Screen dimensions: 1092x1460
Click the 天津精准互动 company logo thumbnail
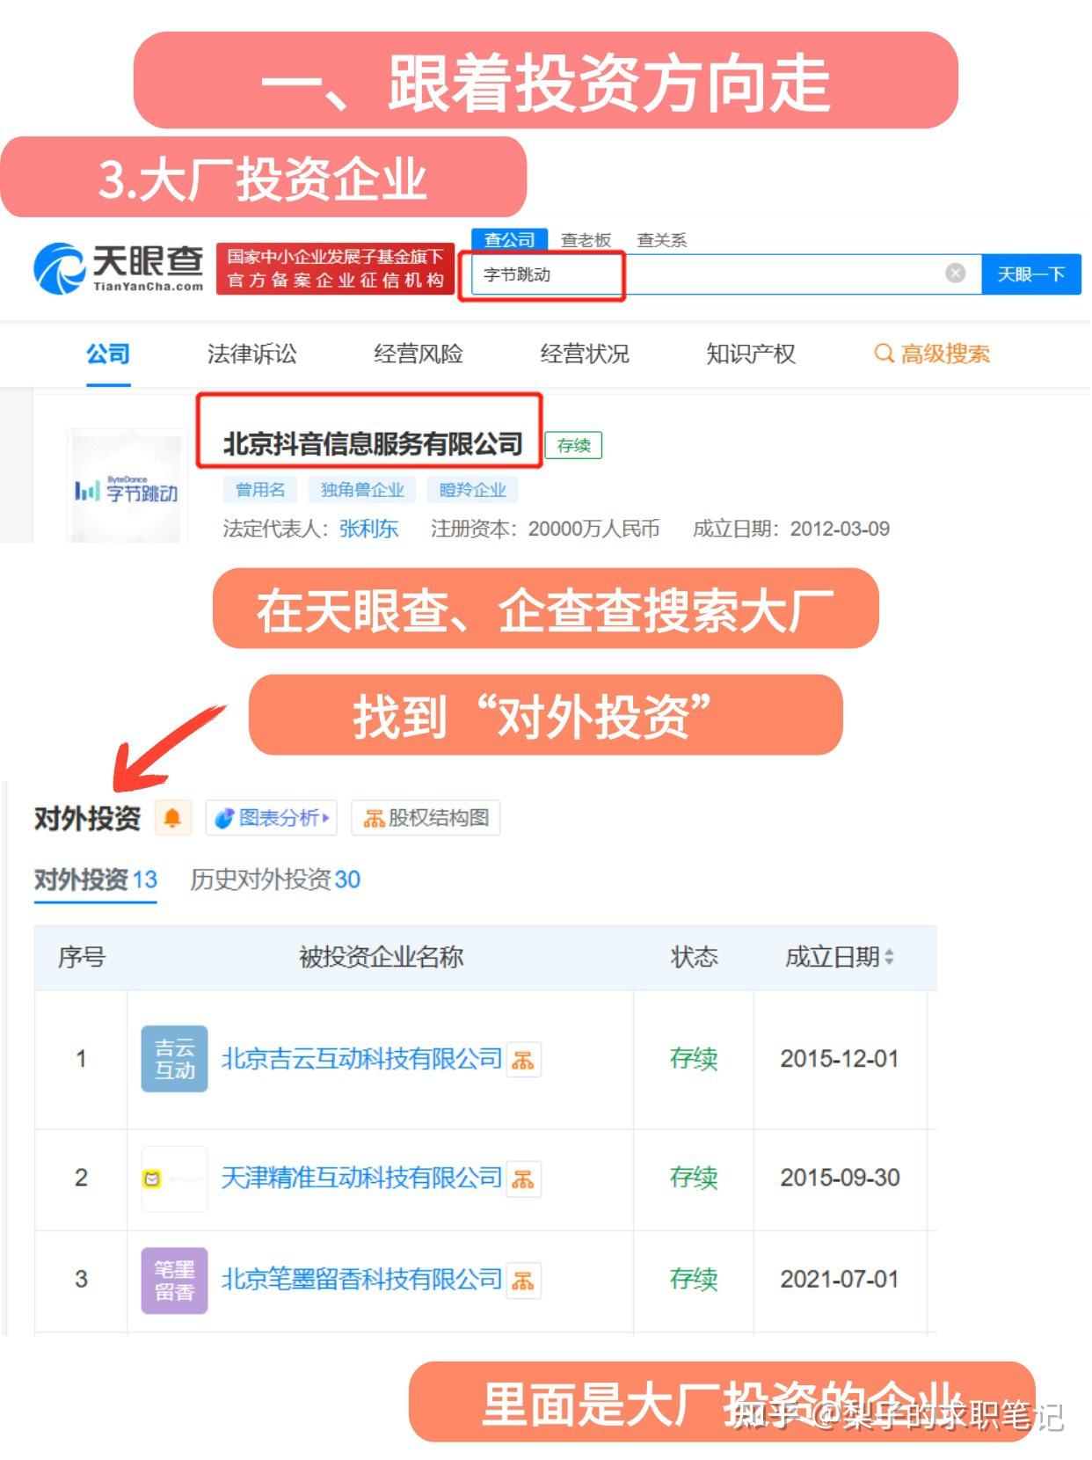pyautogui.click(x=174, y=1179)
